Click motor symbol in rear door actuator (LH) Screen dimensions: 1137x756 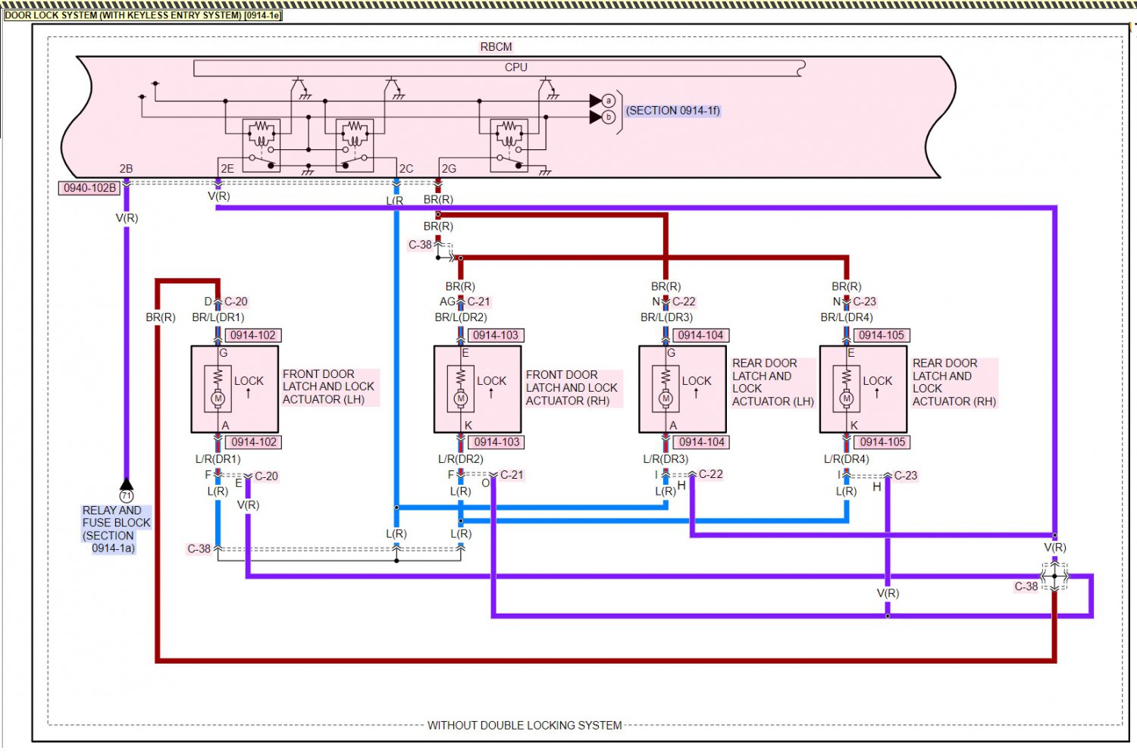[x=666, y=398]
